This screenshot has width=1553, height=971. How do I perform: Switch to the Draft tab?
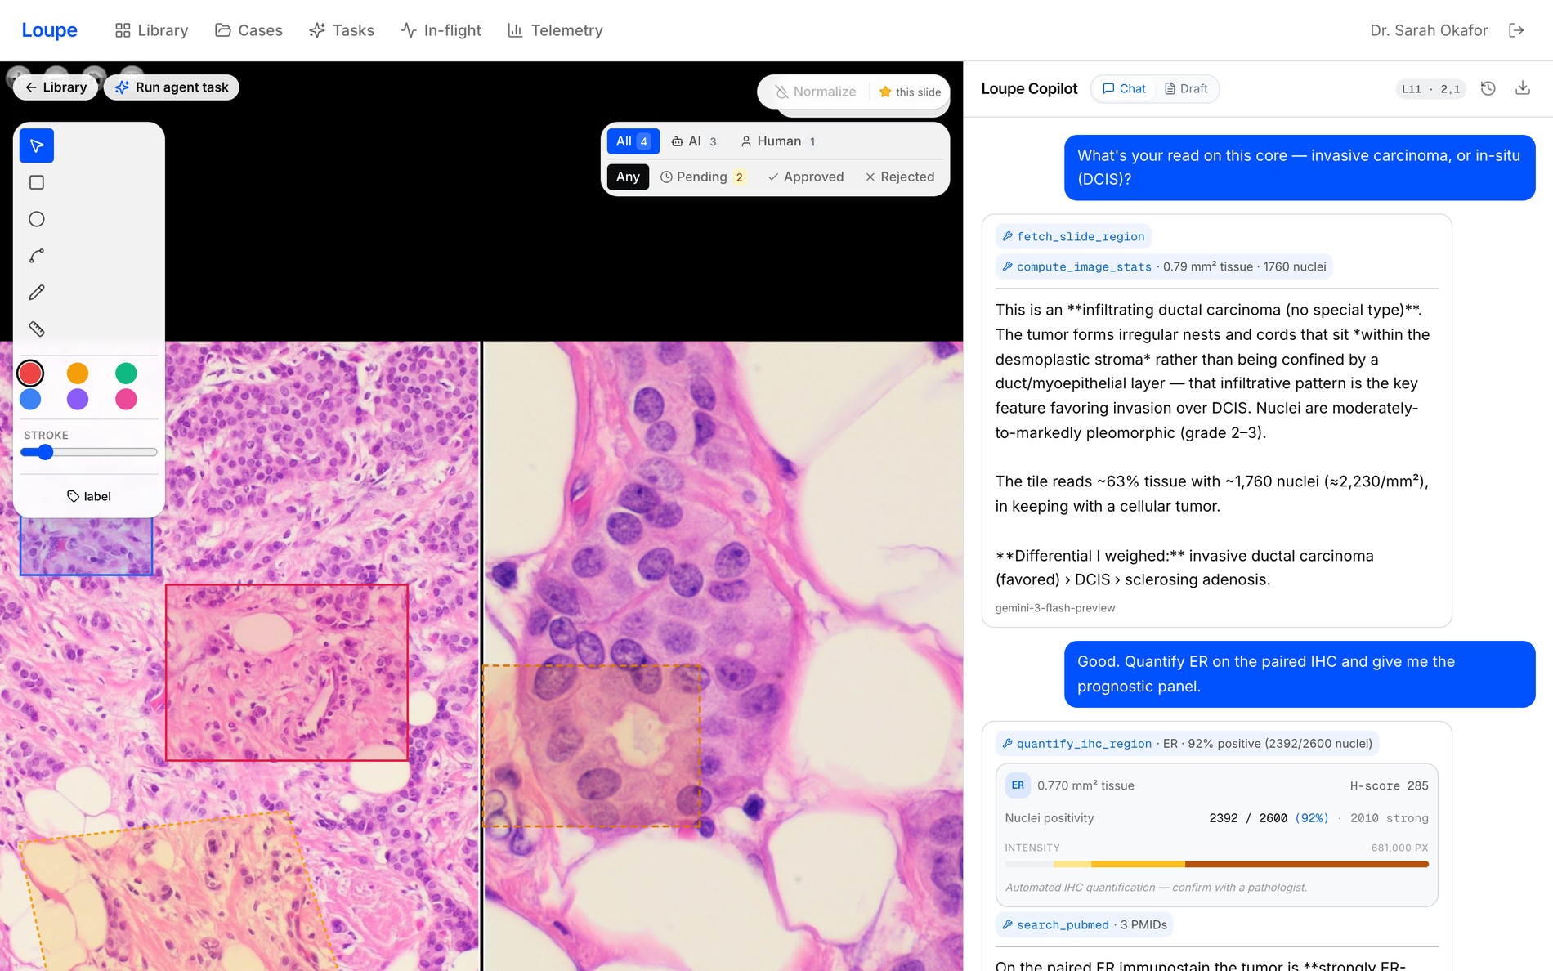click(x=1186, y=88)
